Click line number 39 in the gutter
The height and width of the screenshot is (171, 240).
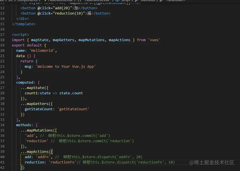point(2,152)
